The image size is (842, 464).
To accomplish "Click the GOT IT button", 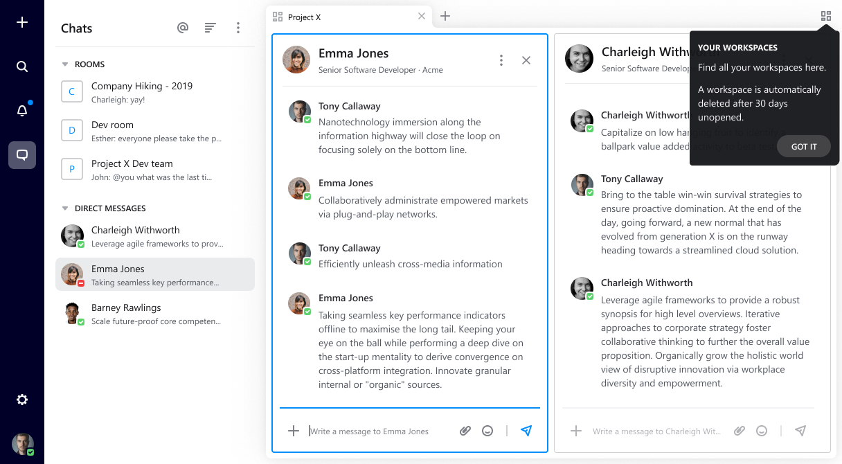I will click(x=803, y=146).
